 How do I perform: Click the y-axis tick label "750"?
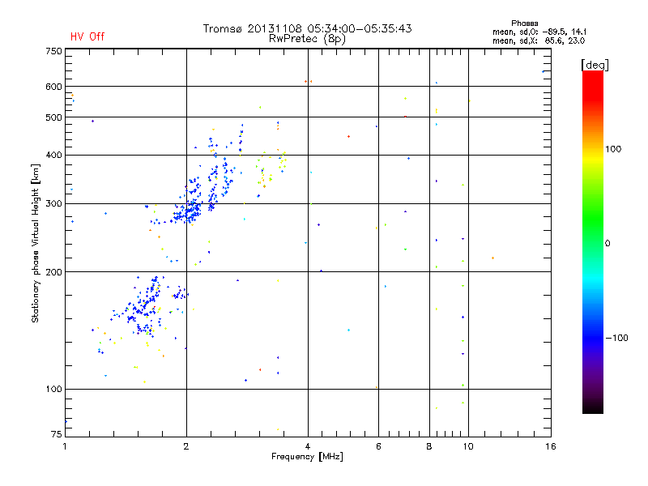(53, 52)
